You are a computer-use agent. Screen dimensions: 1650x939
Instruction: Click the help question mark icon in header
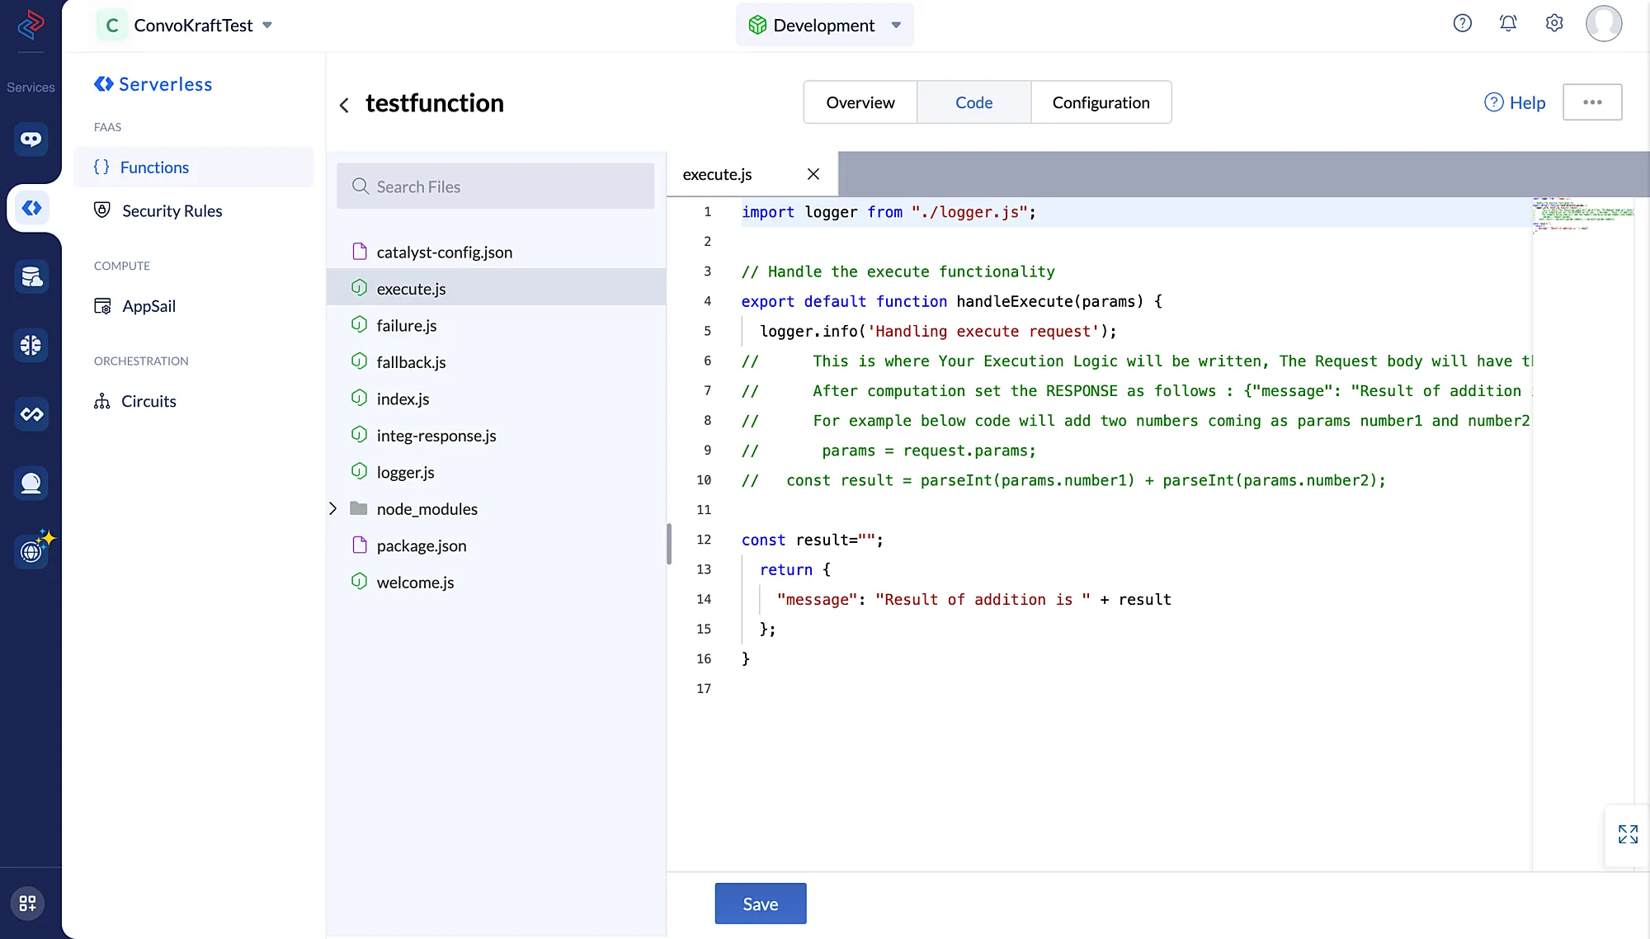[1462, 23]
